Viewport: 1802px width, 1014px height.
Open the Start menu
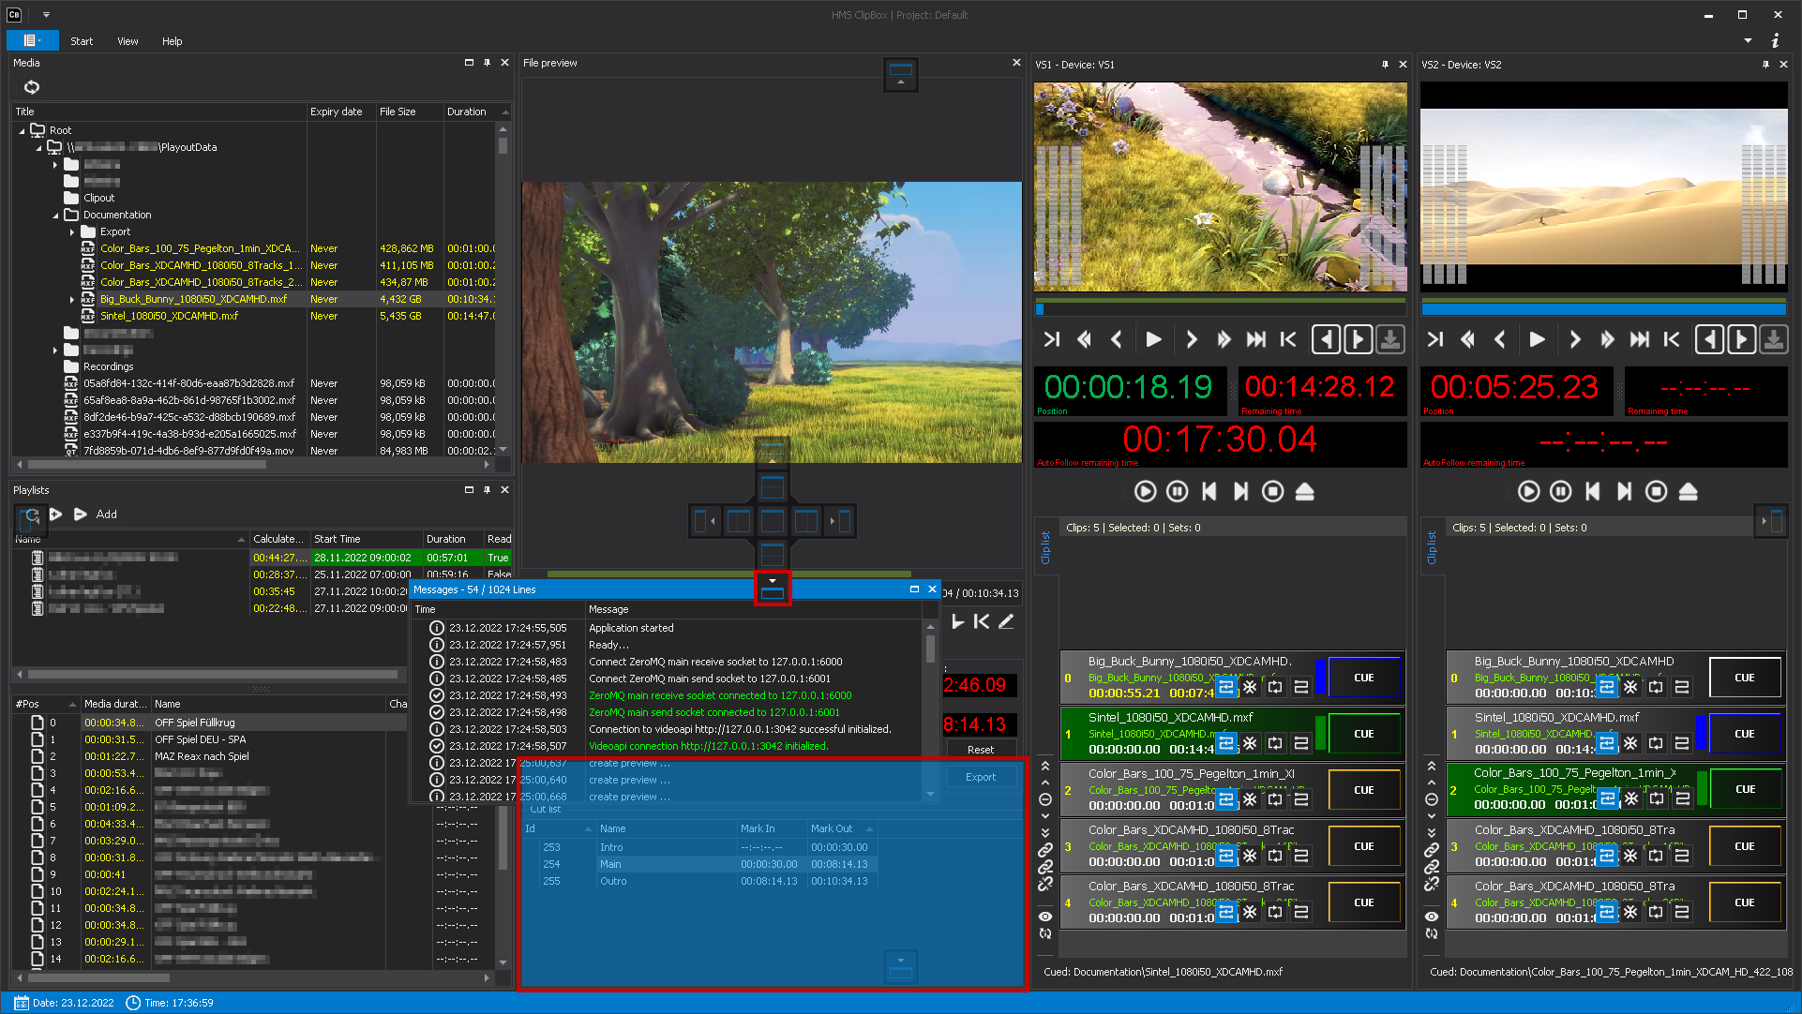pyautogui.click(x=82, y=41)
